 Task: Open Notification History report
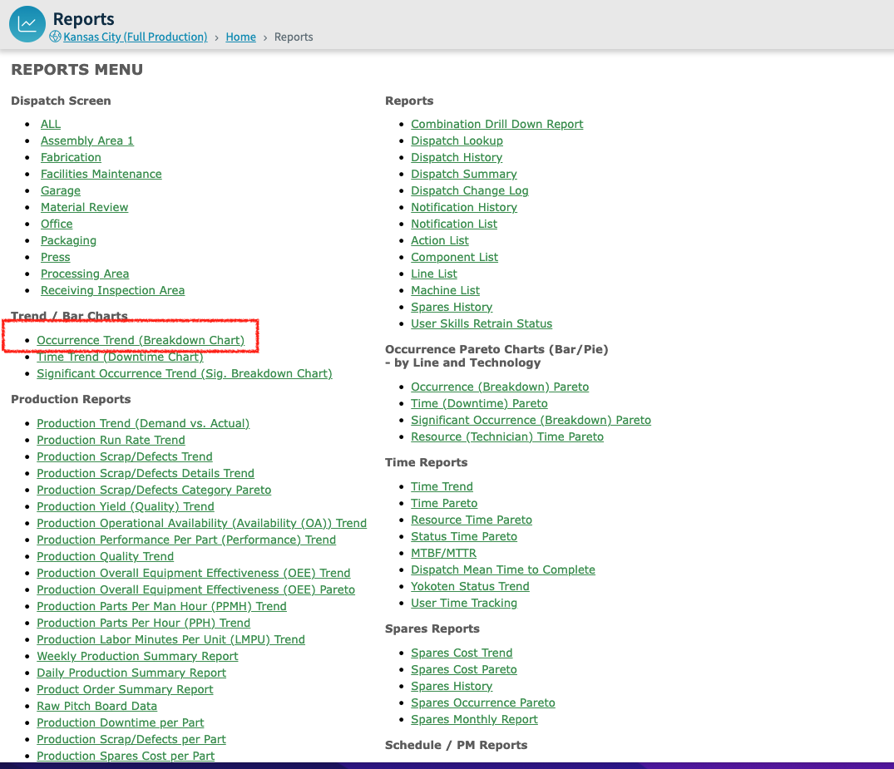pyautogui.click(x=464, y=207)
